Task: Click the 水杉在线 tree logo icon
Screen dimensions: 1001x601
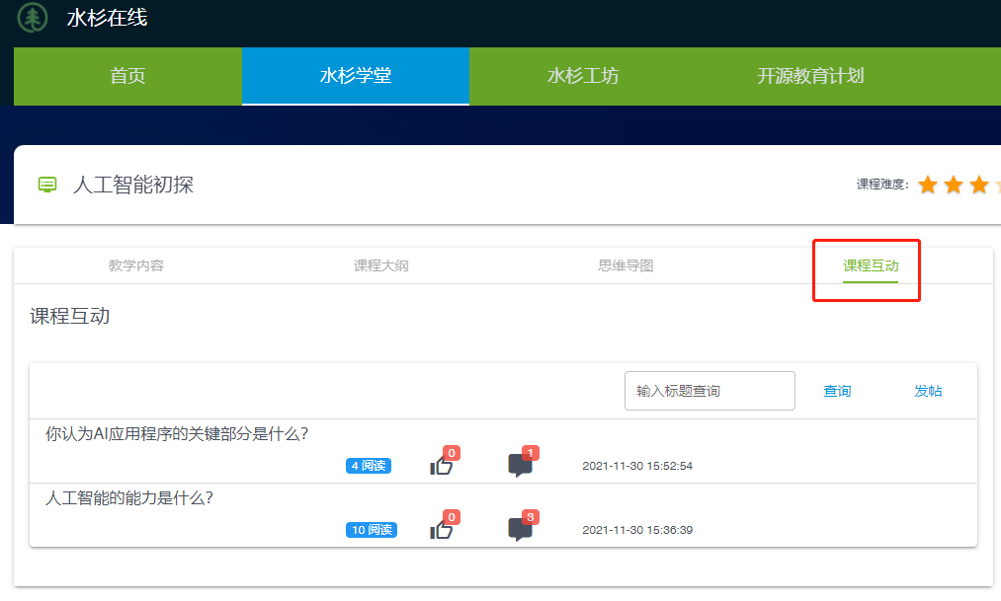Action: click(33, 17)
